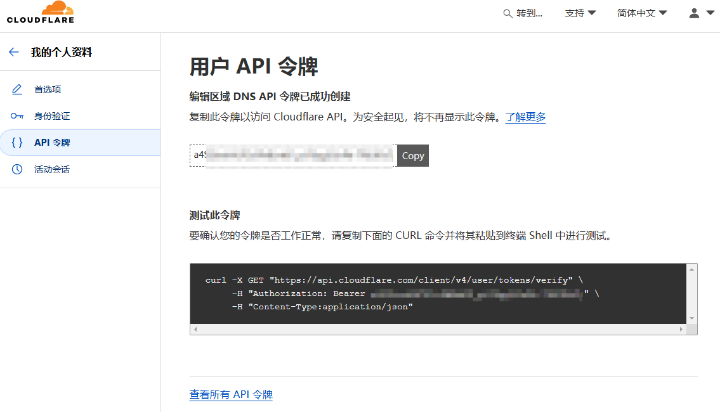This screenshot has width=720, height=412.
Task: Go to 活动会话 in sidebar
Action: (52, 169)
